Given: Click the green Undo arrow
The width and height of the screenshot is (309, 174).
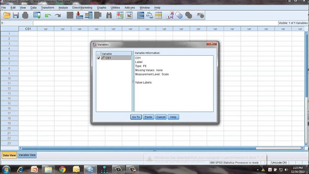Looking at the screenshot, I should (x=48, y=15).
